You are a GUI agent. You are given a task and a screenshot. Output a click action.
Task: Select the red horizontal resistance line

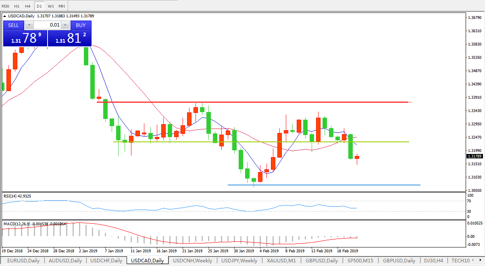[x=254, y=102]
